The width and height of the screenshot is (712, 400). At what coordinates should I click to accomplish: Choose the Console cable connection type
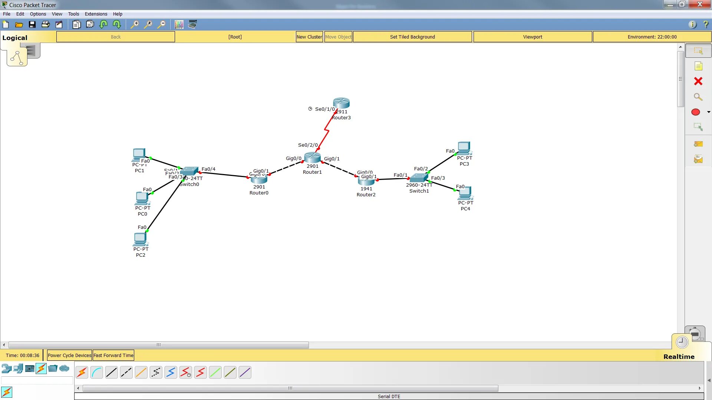click(x=96, y=372)
